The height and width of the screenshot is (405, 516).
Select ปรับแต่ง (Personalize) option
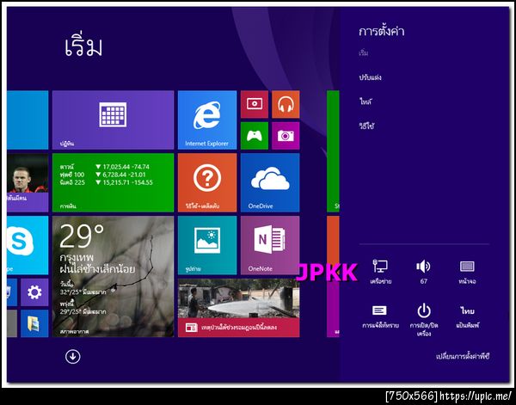(x=370, y=77)
